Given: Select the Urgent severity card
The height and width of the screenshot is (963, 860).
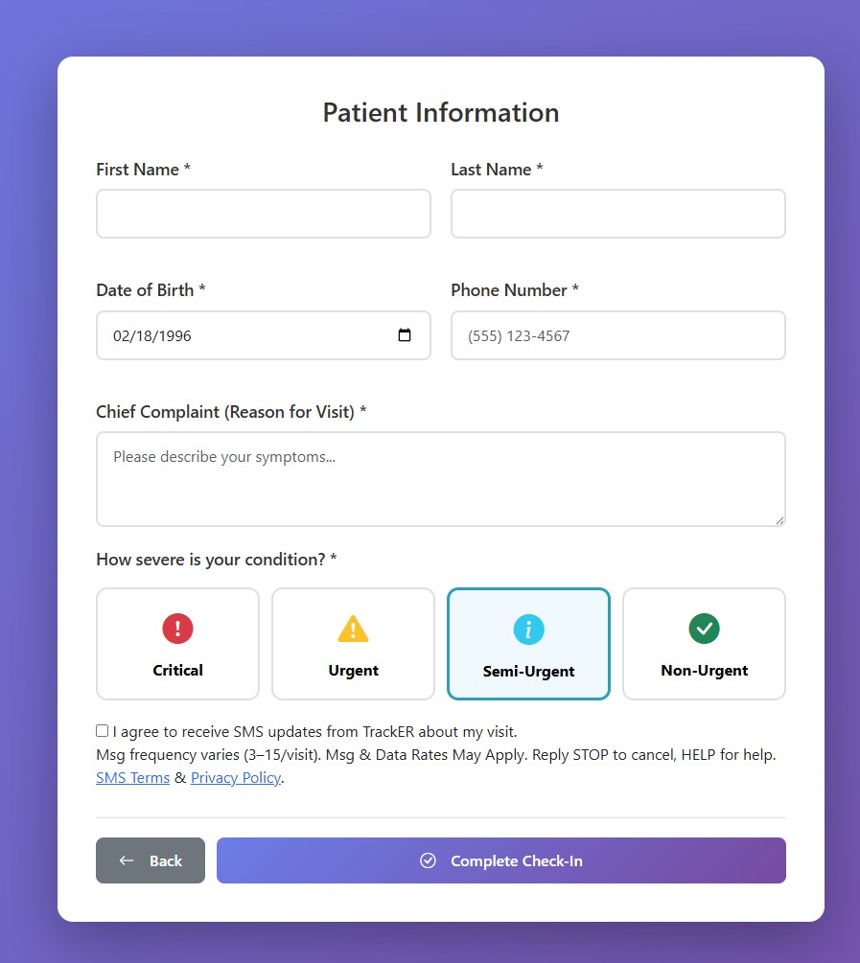Looking at the screenshot, I should (353, 644).
